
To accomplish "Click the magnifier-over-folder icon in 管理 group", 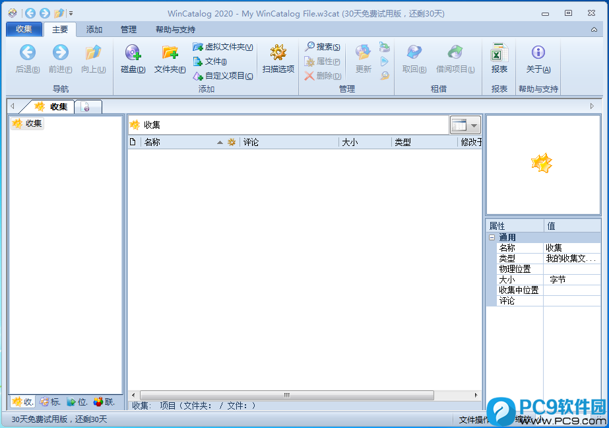I will (384, 76).
